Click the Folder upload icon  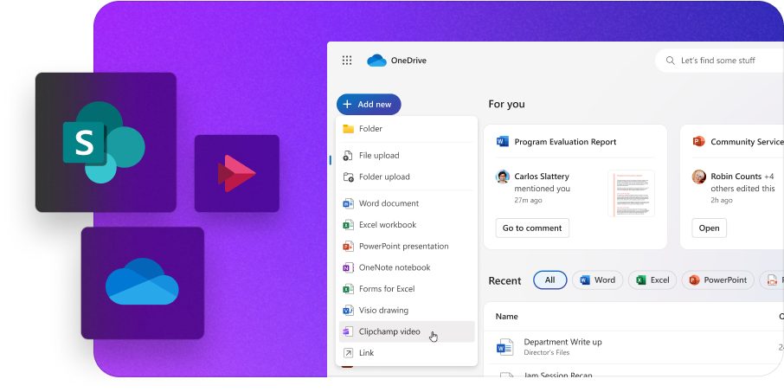(349, 177)
